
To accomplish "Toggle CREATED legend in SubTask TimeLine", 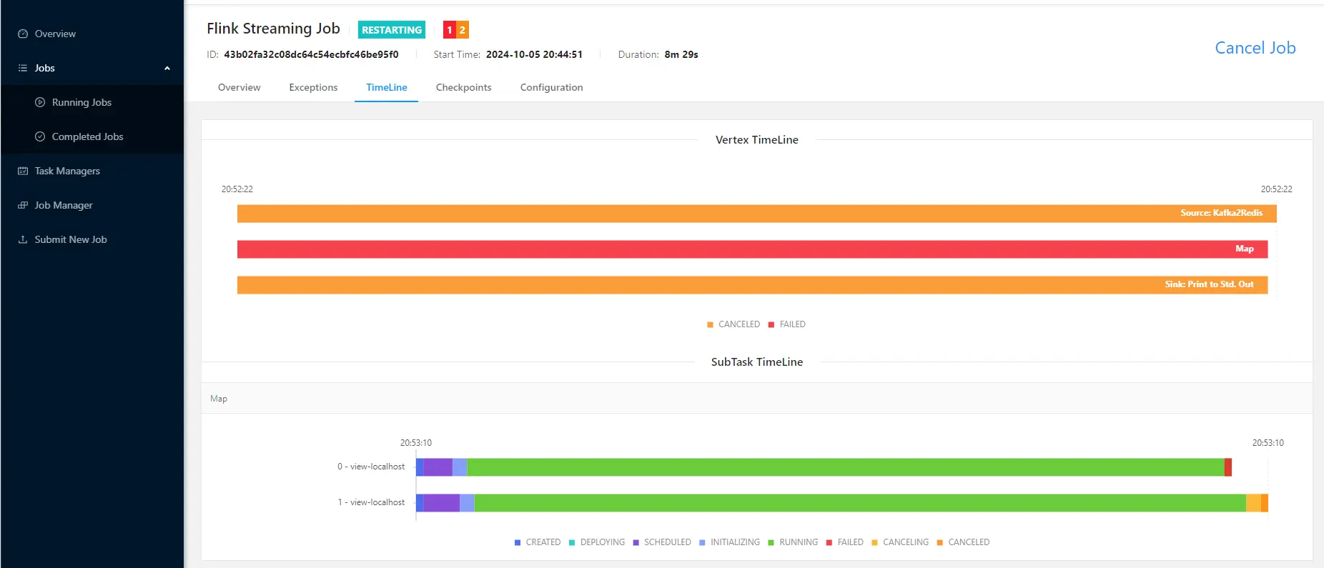I will pyautogui.click(x=538, y=542).
